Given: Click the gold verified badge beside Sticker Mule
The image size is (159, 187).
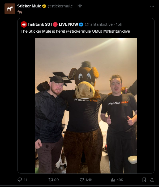Looking at the screenshot, I should point(44,6).
